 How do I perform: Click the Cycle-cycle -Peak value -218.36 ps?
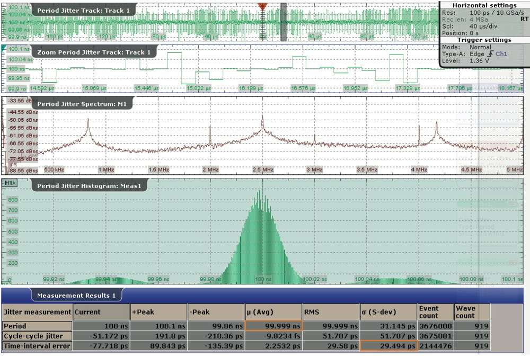click(x=216, y=336)
